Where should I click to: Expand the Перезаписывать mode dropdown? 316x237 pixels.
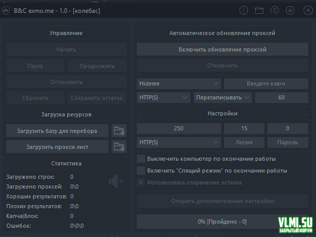click(222, 97)
